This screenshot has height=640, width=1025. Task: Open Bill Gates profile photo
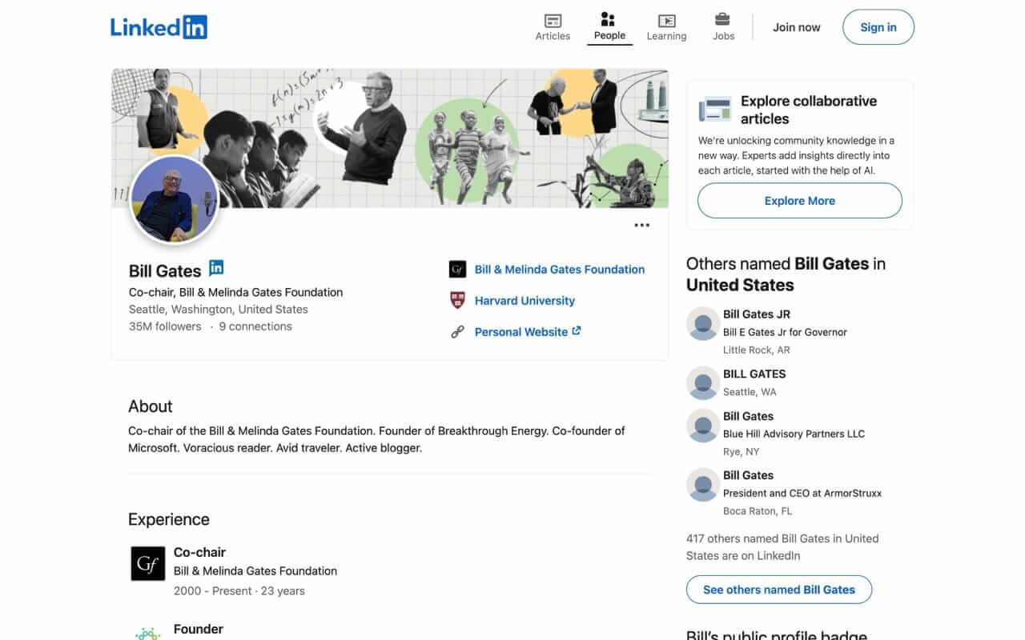pos(174,199)
